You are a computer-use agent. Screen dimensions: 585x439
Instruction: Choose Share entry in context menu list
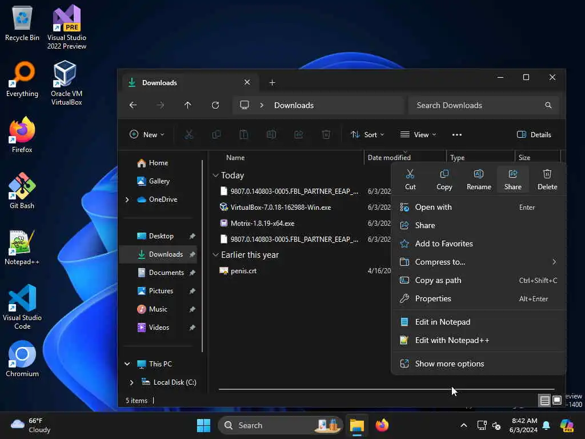tap(479, 225)
